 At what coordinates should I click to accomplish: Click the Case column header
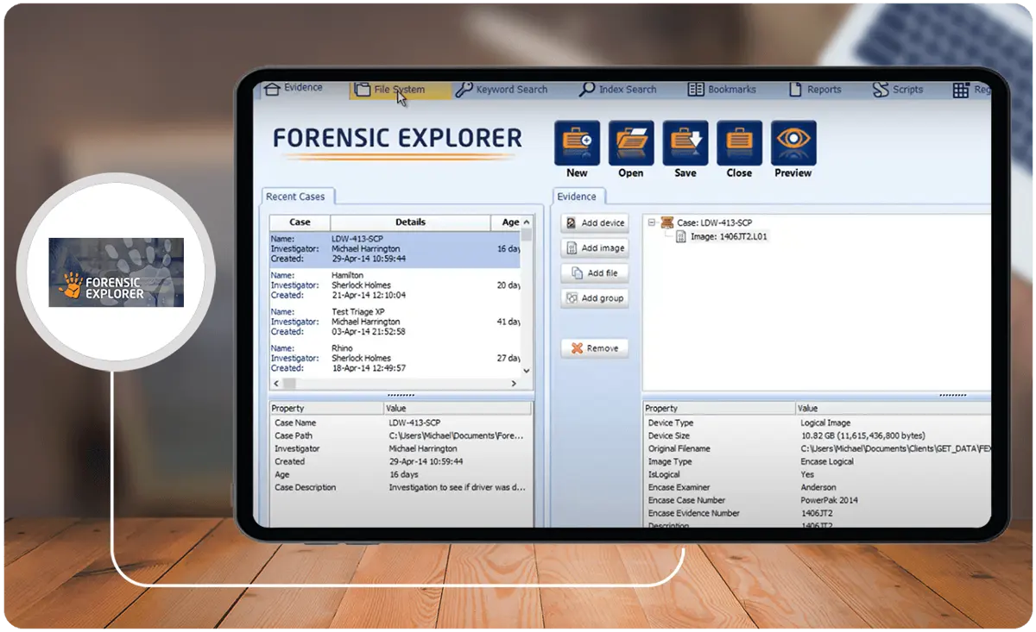click(x=300, y=222)
